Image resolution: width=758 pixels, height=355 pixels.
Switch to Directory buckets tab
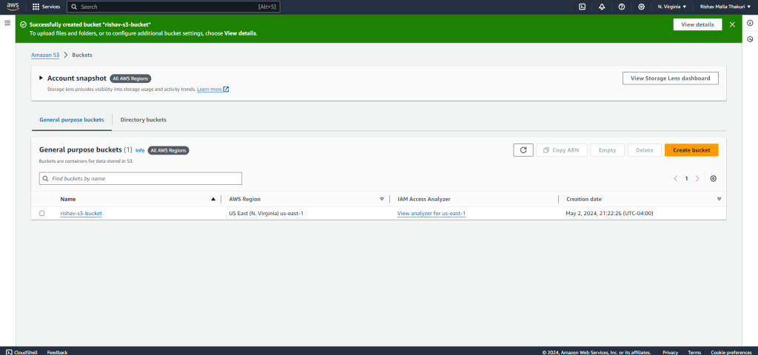pyautogui.click(x=143, y=120)
